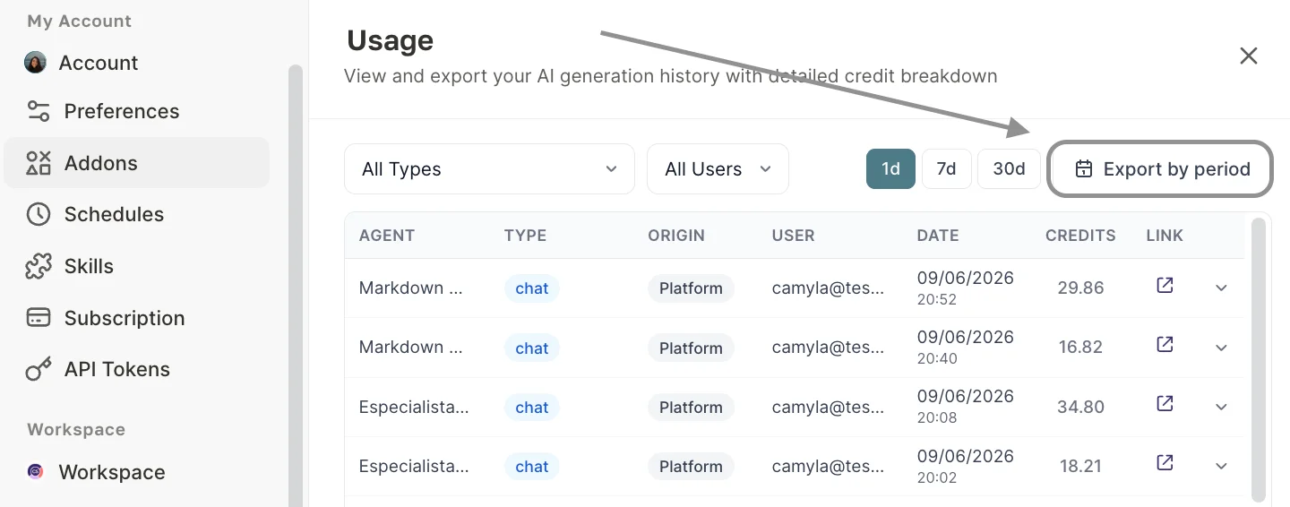Open the All Types filter dropdown
This screenshot has height=507, width=1290.
point(489,168)
